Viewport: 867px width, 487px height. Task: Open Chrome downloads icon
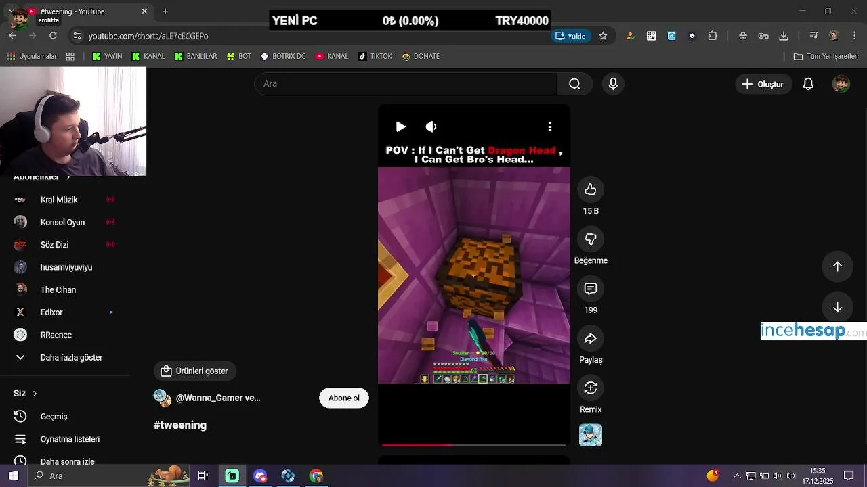[x=784, y=36]
